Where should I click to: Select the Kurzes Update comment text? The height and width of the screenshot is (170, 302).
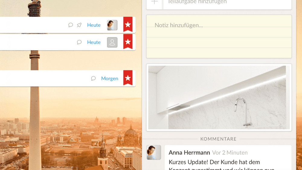tap(214, 162)
